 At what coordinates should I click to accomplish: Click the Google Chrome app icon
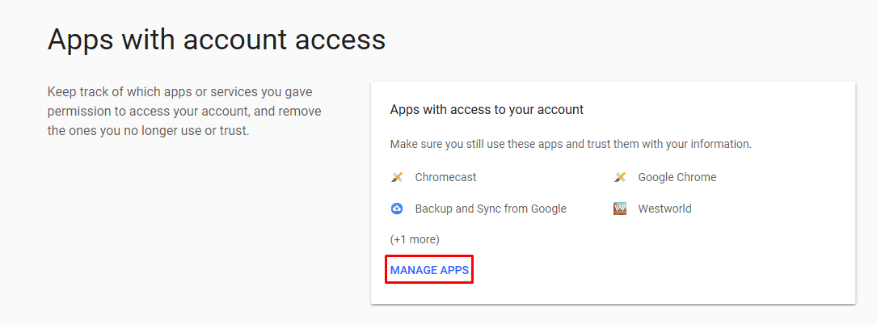coord(620,177)
